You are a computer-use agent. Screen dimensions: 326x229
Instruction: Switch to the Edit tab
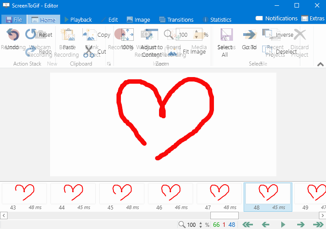109,19
